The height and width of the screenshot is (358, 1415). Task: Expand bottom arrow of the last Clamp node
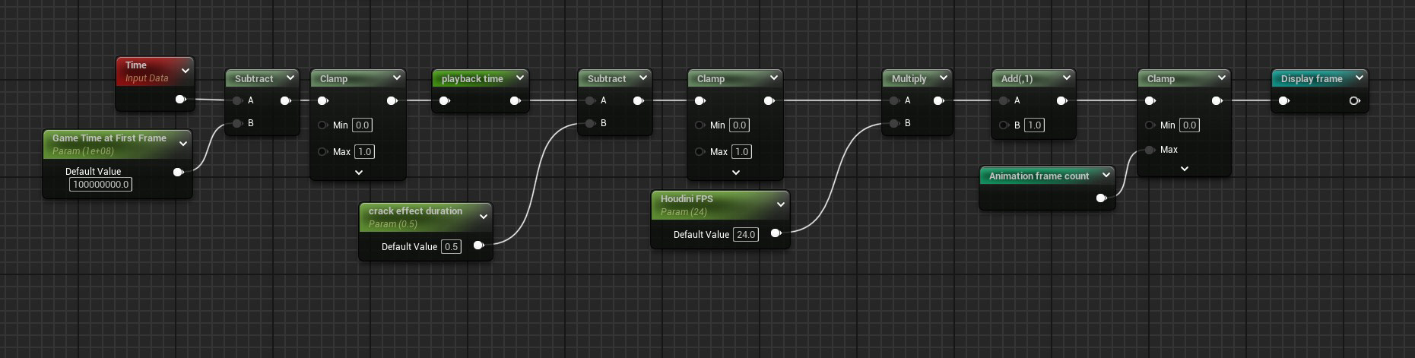pos(1185,169)
